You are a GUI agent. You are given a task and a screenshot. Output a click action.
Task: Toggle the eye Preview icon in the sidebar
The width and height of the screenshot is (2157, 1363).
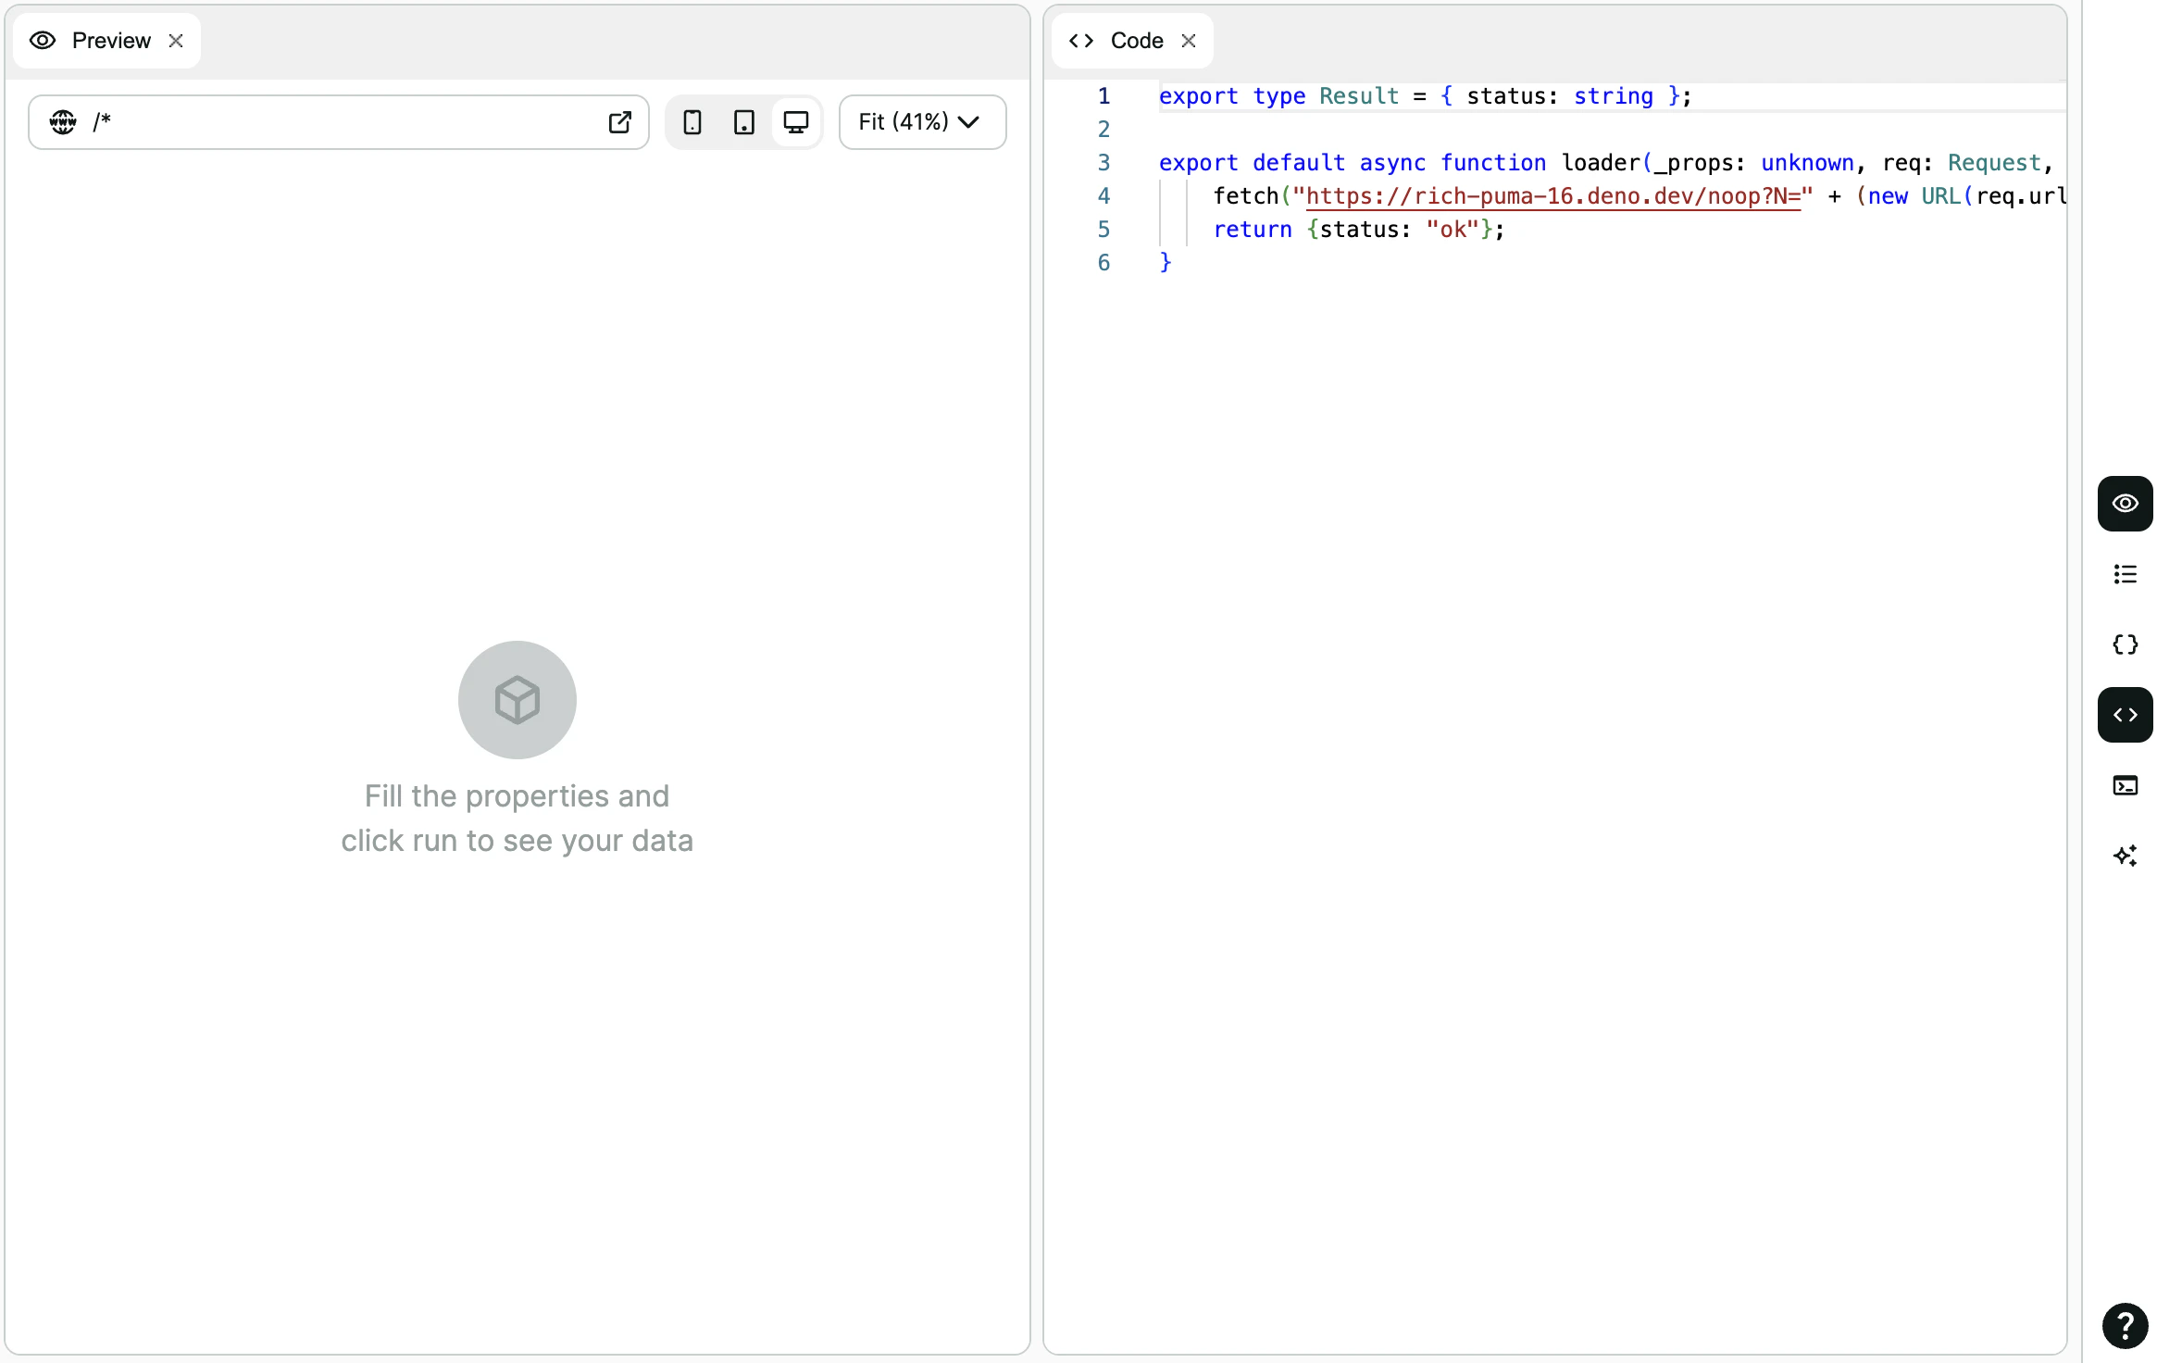click(x=2125, y=503)
